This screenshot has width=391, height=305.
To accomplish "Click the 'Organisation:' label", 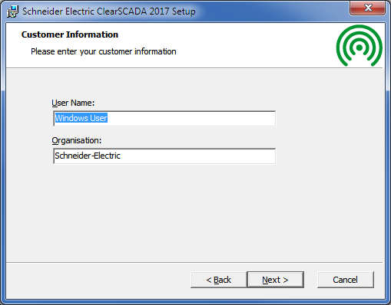I will tap(77, 140).
